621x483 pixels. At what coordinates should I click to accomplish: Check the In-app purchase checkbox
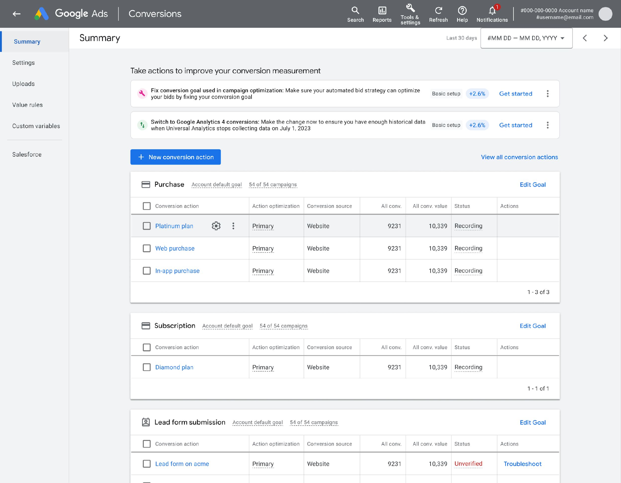tap(147, 270)
